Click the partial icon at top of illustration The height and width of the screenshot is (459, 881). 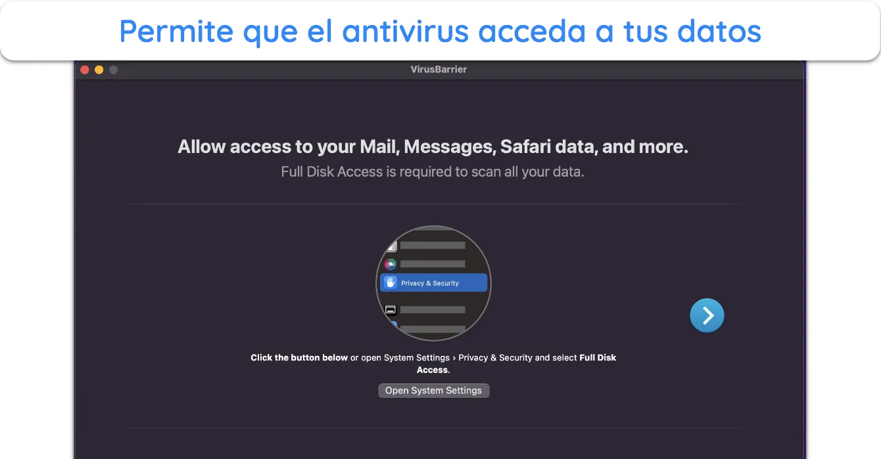tap(393, 247)
